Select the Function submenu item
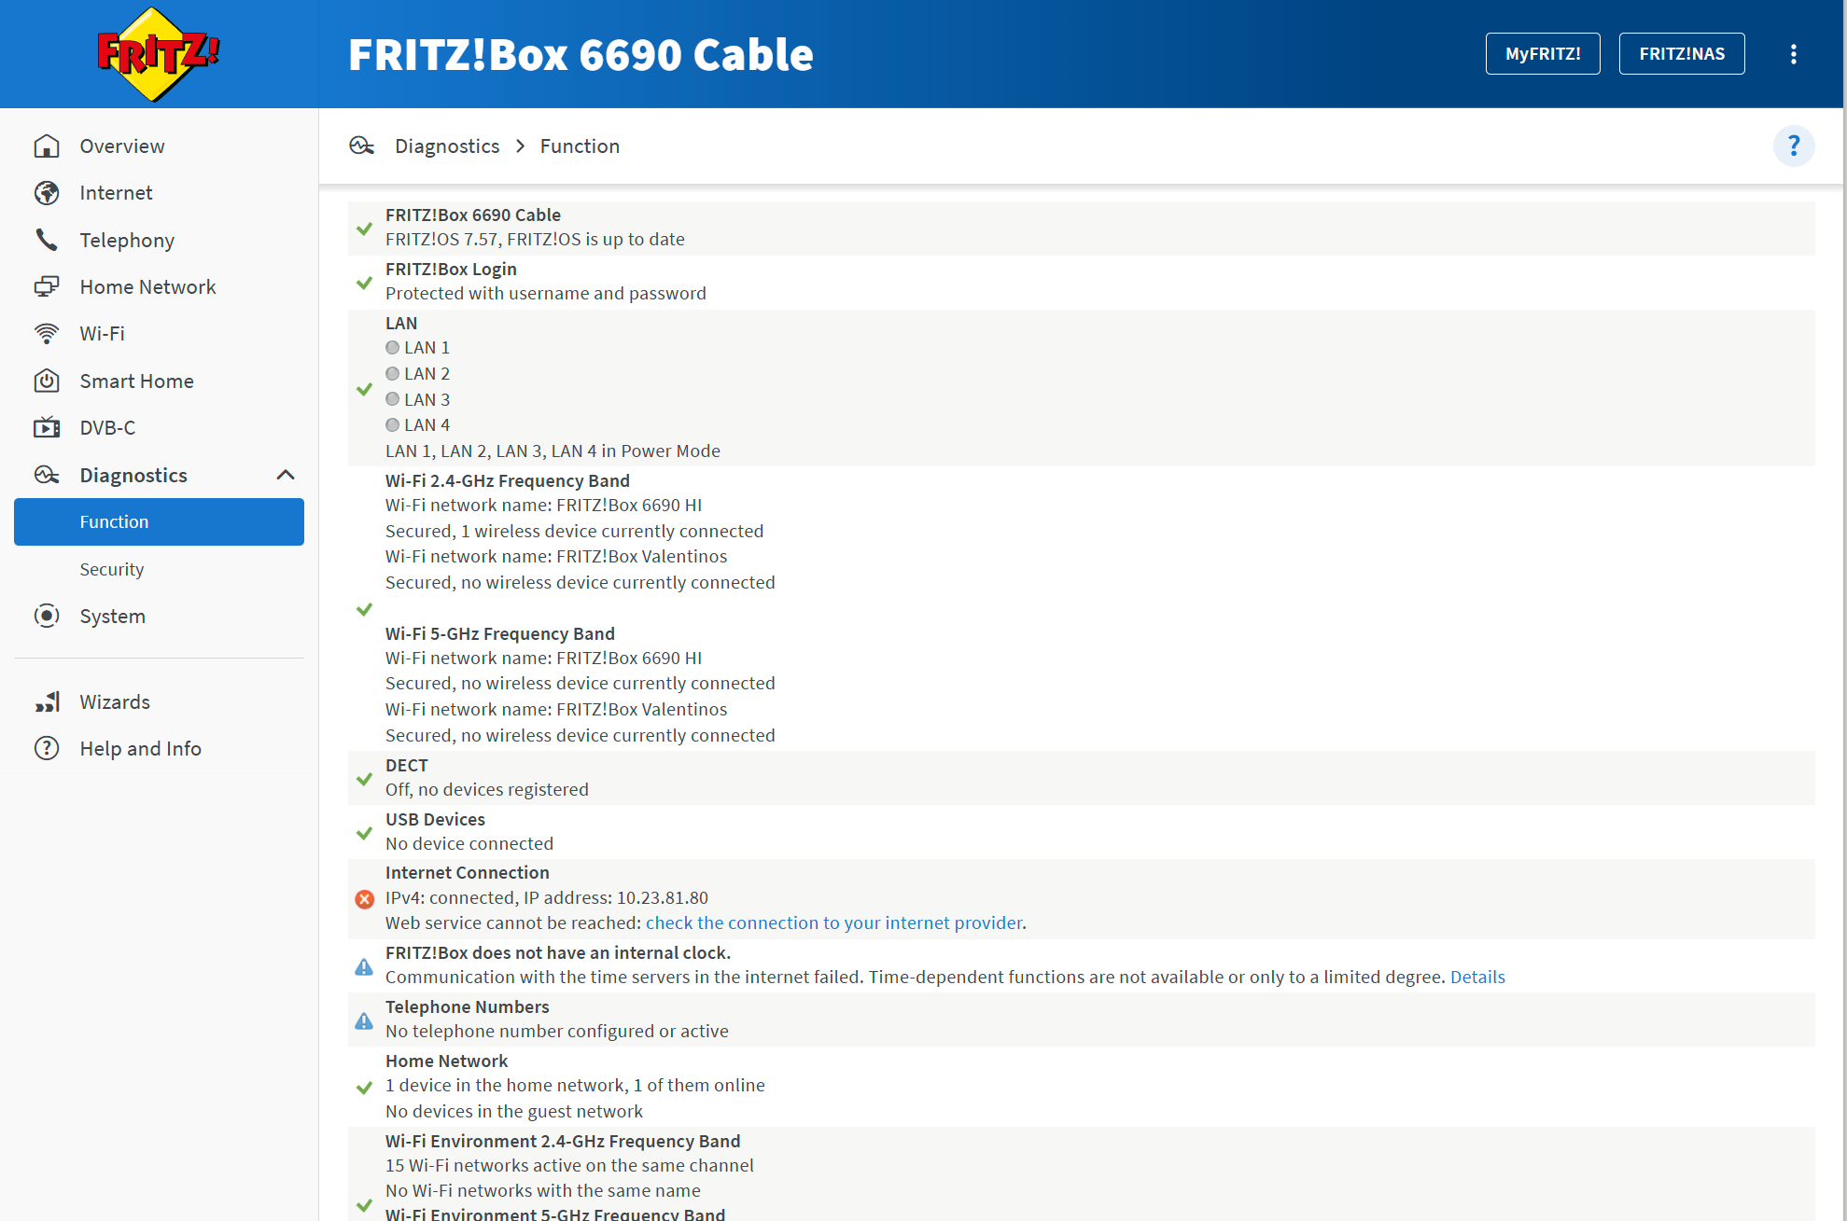This screenshot has width=1847, height=1221. coord(159,521)
